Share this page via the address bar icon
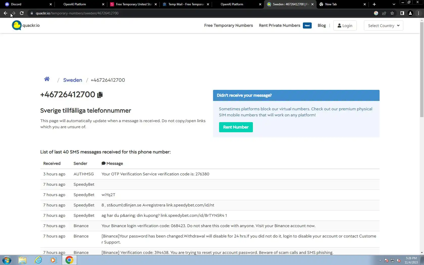The height and width of the screenshot is (265, 424). coord(384,13)
